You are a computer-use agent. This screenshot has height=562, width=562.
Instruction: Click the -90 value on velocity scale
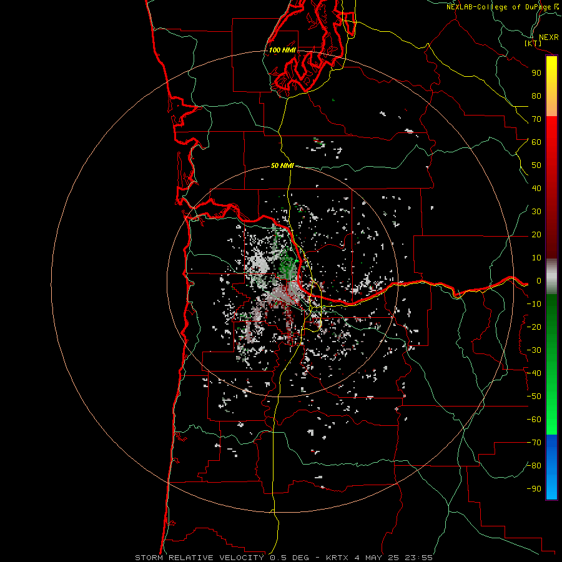[534, 489]
